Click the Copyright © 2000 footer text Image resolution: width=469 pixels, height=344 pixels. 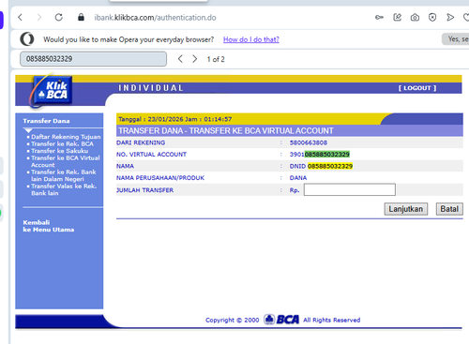pyautogui.click(x=232, y=320)
